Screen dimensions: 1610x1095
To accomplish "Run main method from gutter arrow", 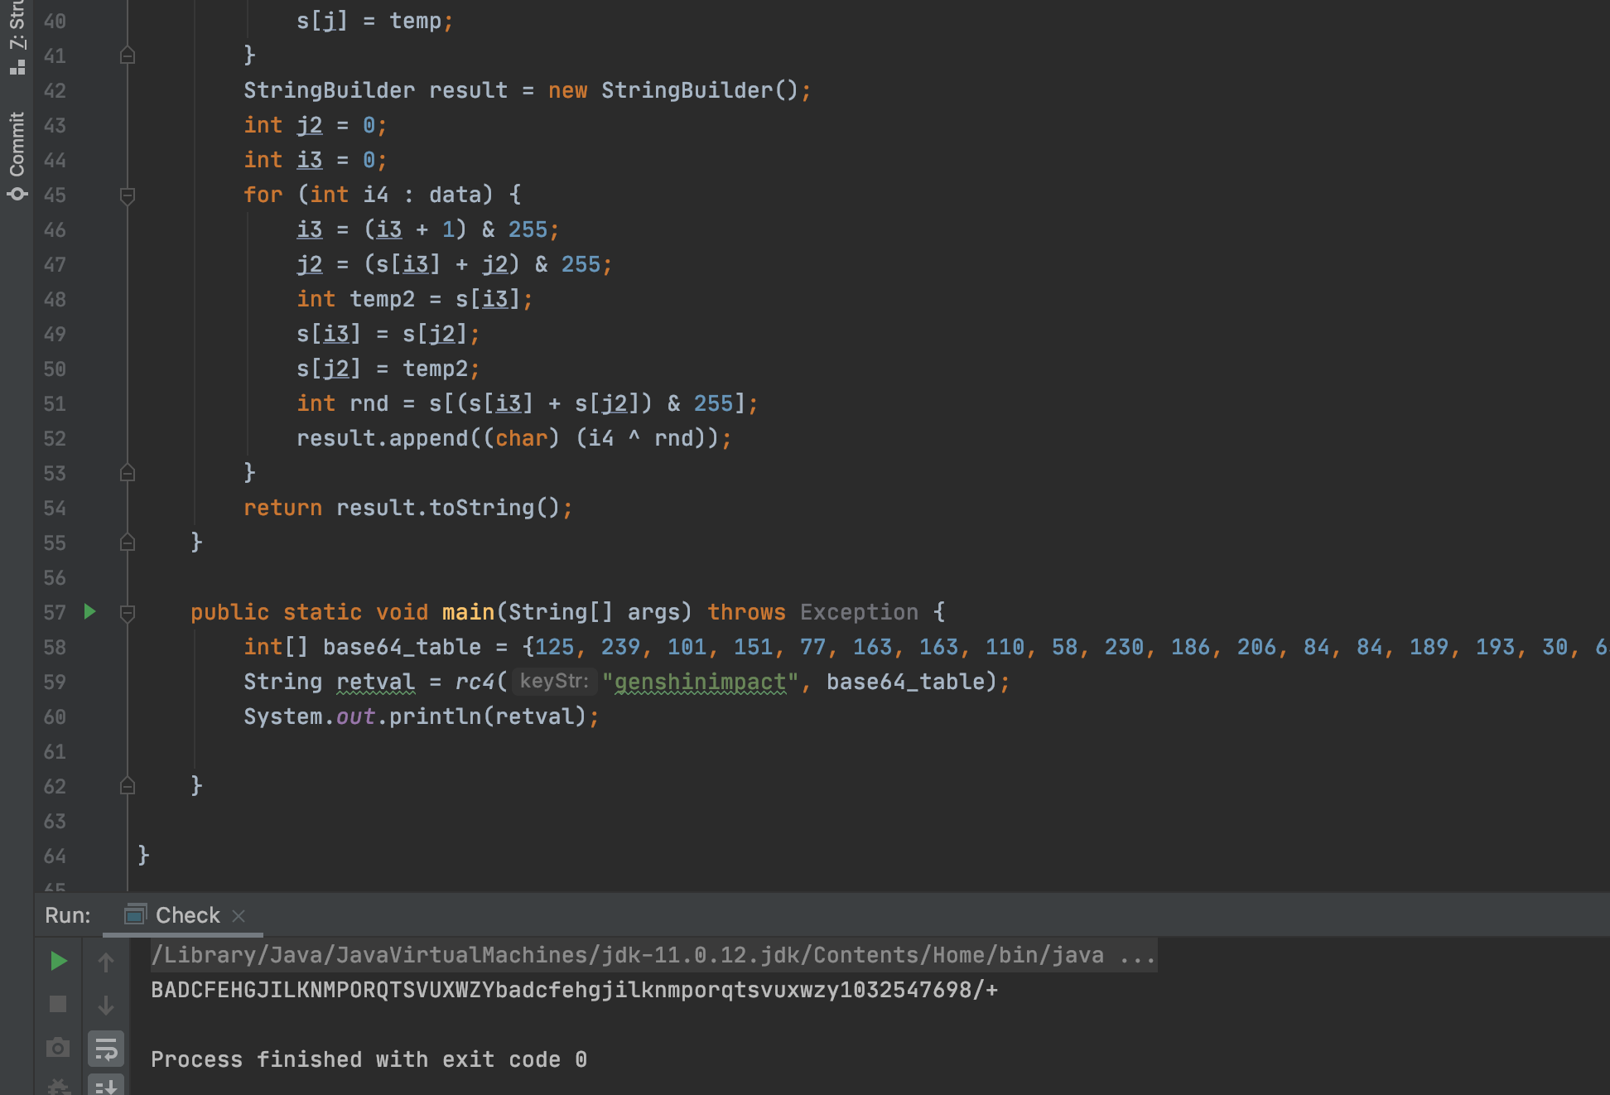I will (90, 612).
